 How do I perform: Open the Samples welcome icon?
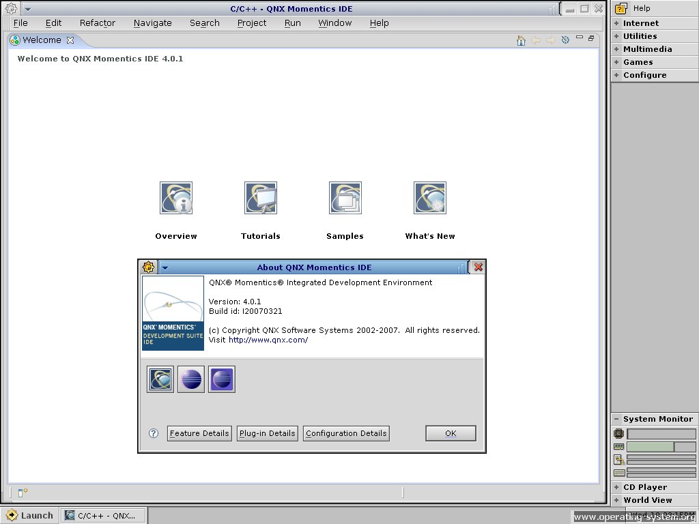click(x=345, y=198)
